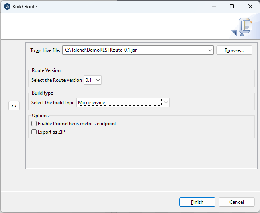The height and width of the screenshot is (213, 260).
Task: Click into the archive file path field
Action: click(x=135, y=50)
